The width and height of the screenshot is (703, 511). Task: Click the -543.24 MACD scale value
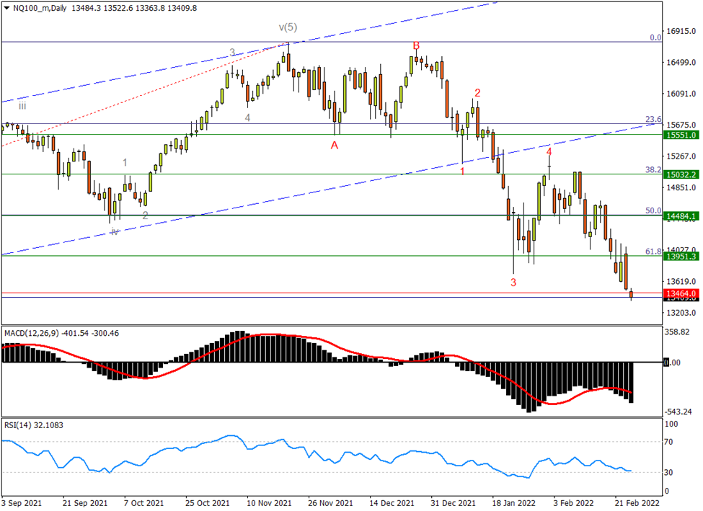678,412
